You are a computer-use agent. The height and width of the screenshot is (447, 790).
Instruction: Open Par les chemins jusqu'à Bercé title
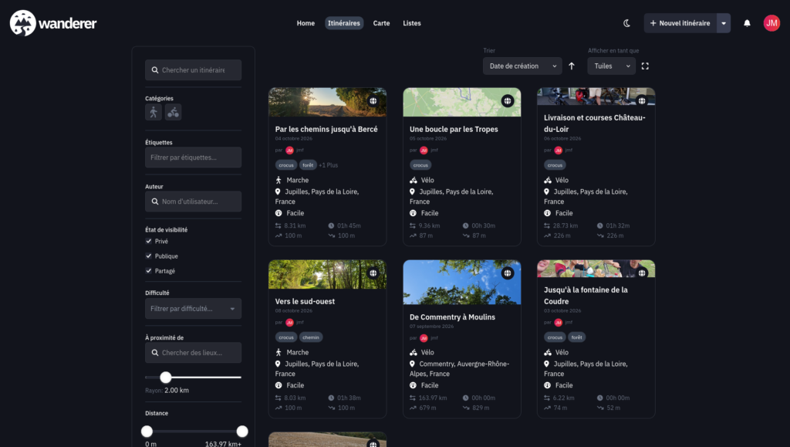click(x=326, y=129)
